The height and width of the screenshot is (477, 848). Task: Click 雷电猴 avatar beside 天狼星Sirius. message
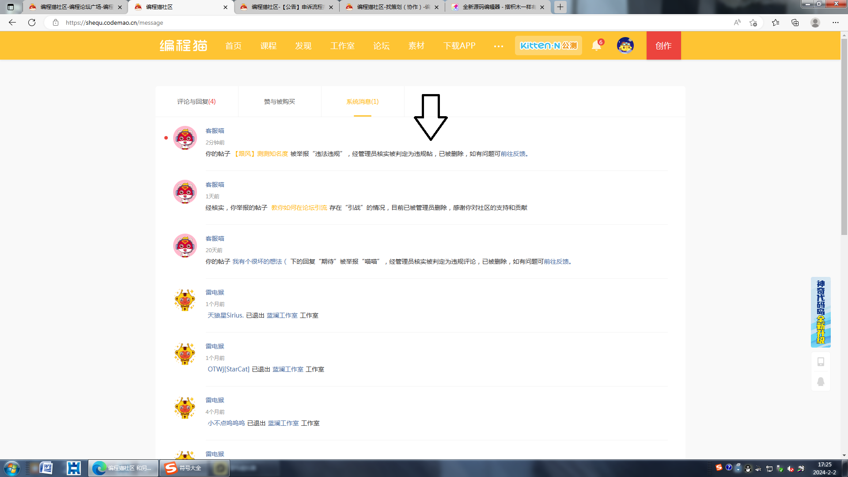(x=185, y=300)
